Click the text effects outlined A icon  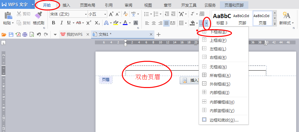pos(106,23)
